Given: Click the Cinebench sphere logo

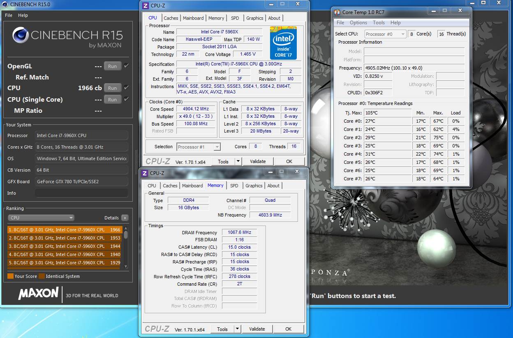Looking at the screenshot, I should 20,35.
